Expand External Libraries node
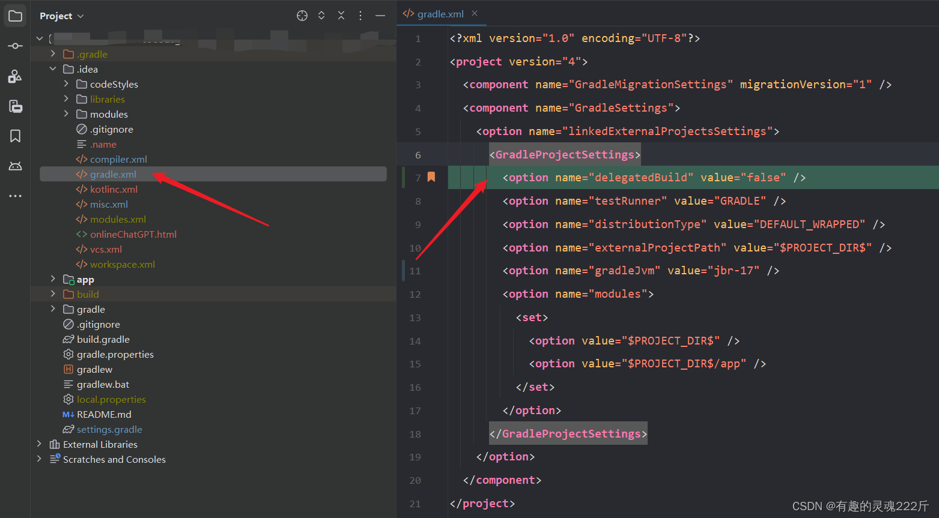 click(x=40, y=444)
